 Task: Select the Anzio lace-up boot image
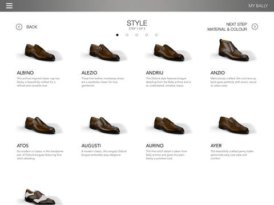click(233, 50)
